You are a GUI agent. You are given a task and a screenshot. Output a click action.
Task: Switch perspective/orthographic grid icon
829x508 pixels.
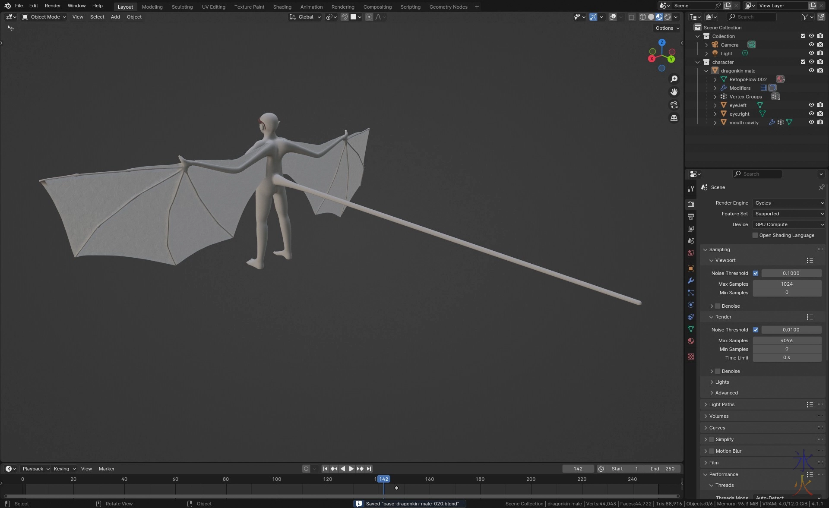pyautogui.click(x=674, y=118)
